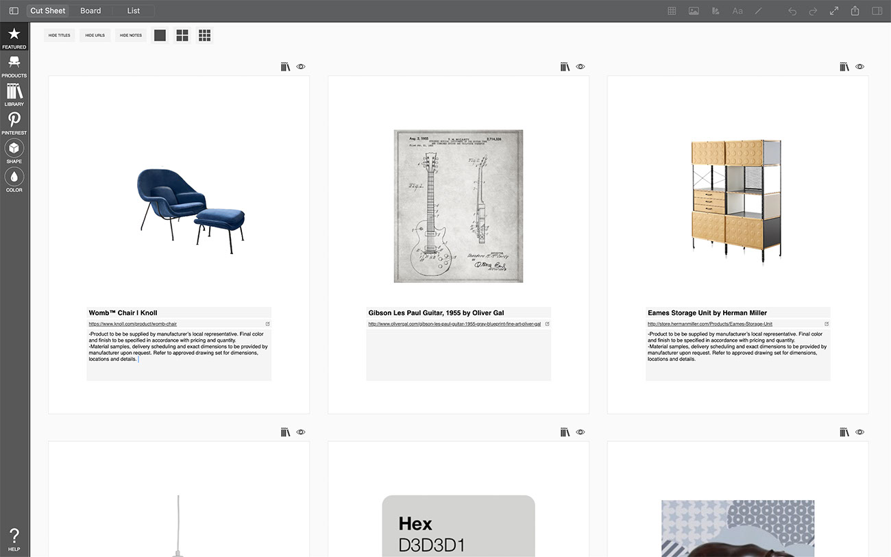This screenshot has height=557, width=891.
Task: Switch to the List tab
Action: (x=134, y=11)
